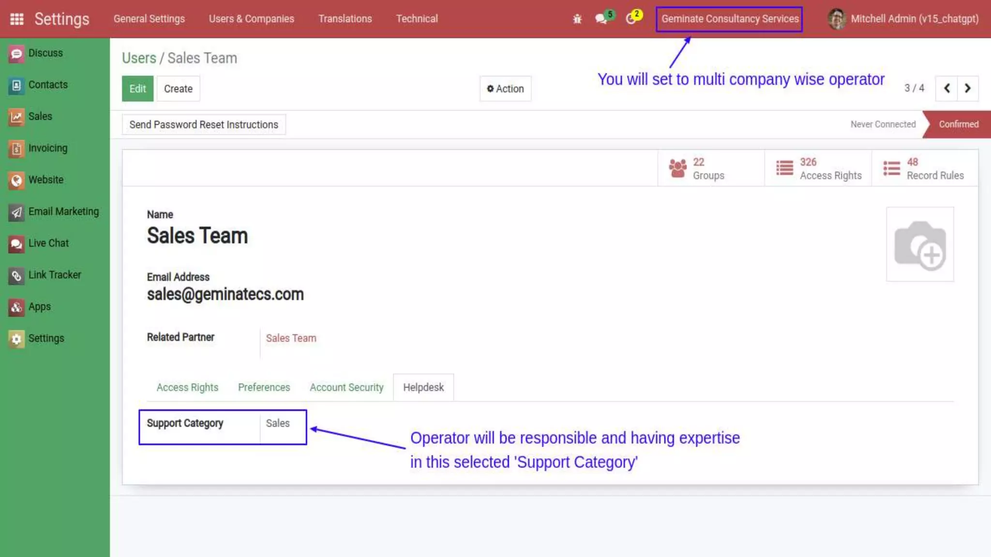Click the debug bug icon

tap(577, 19)
